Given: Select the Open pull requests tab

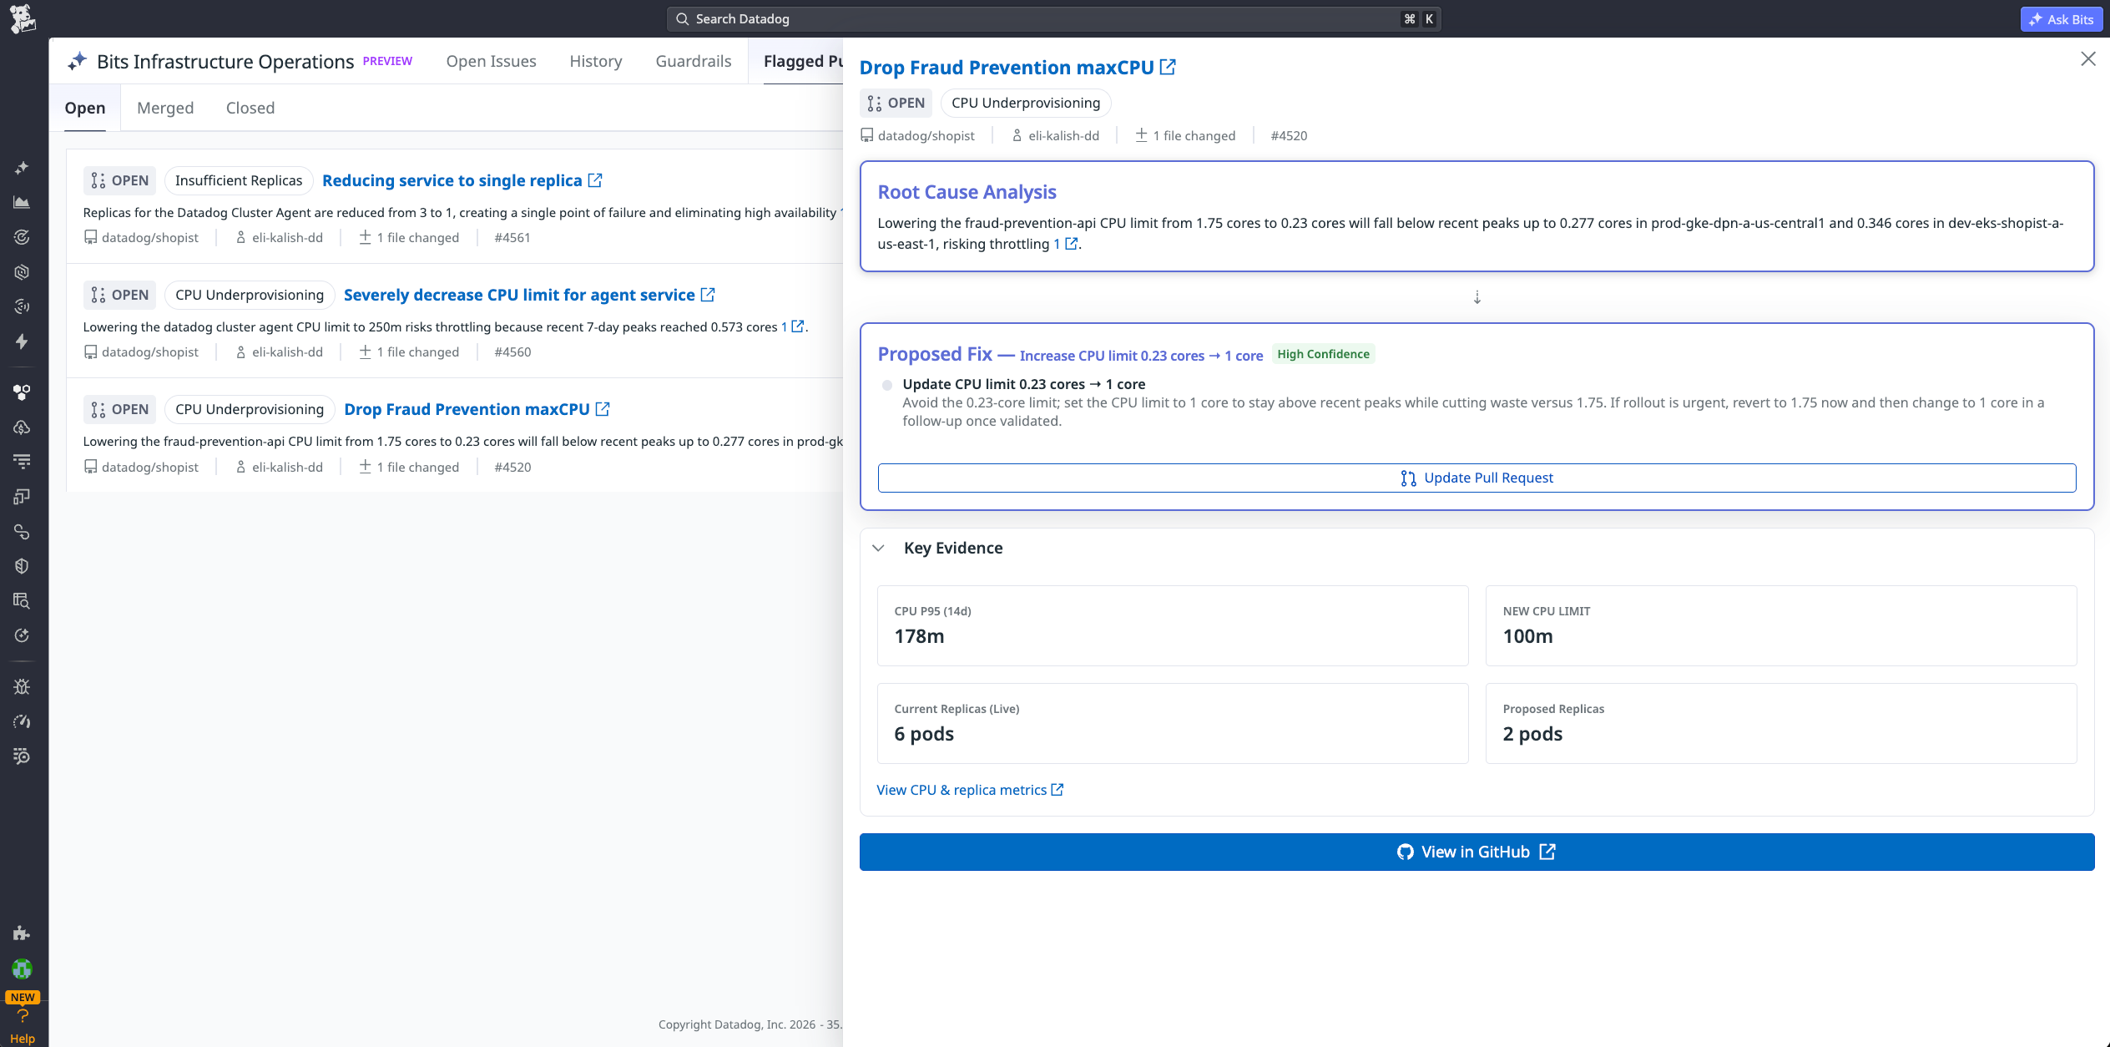Looking at the screenshot, I should (85, 108).
